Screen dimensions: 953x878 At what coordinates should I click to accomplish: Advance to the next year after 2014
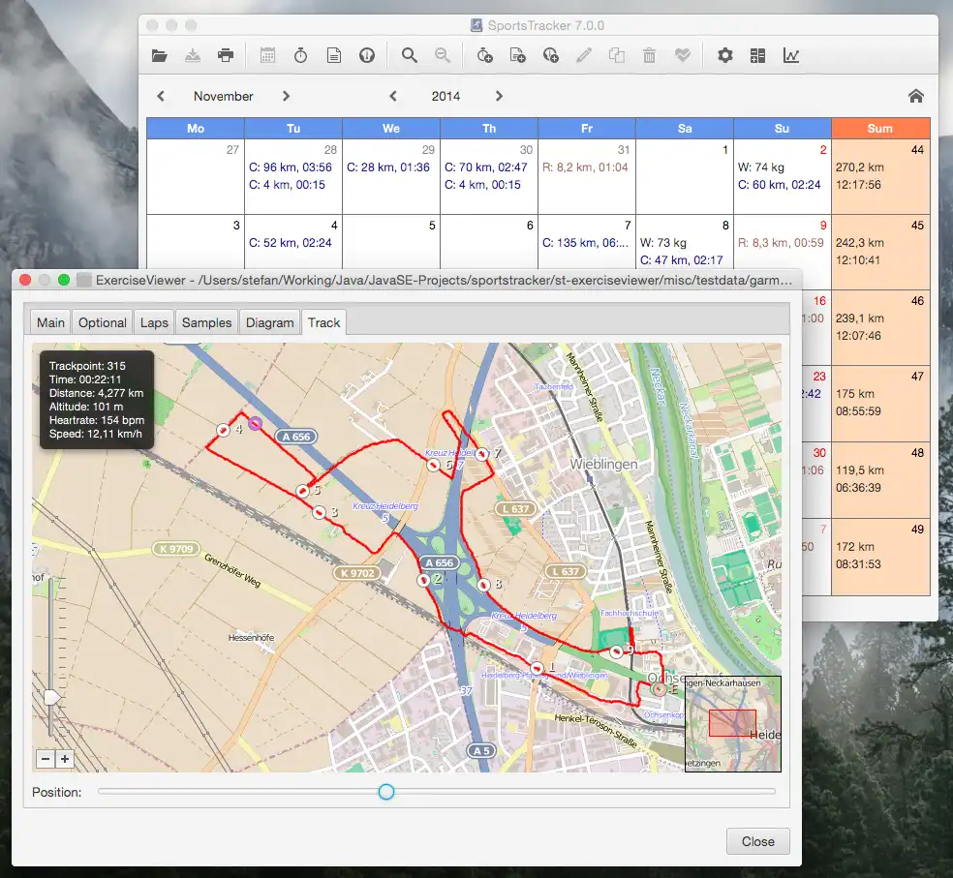click(x=499, y=96)
